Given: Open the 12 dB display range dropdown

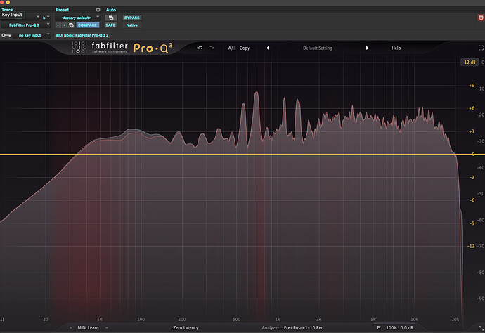Looking at the screenshot, I should pos(470,62).
